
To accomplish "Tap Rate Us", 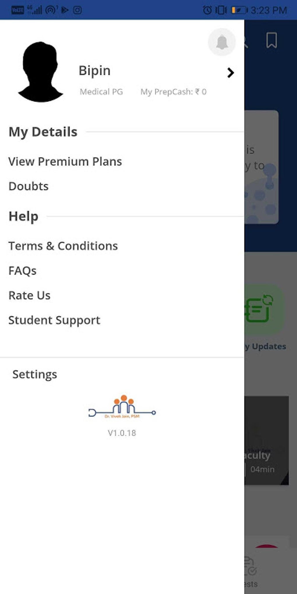I will [29, 296].
